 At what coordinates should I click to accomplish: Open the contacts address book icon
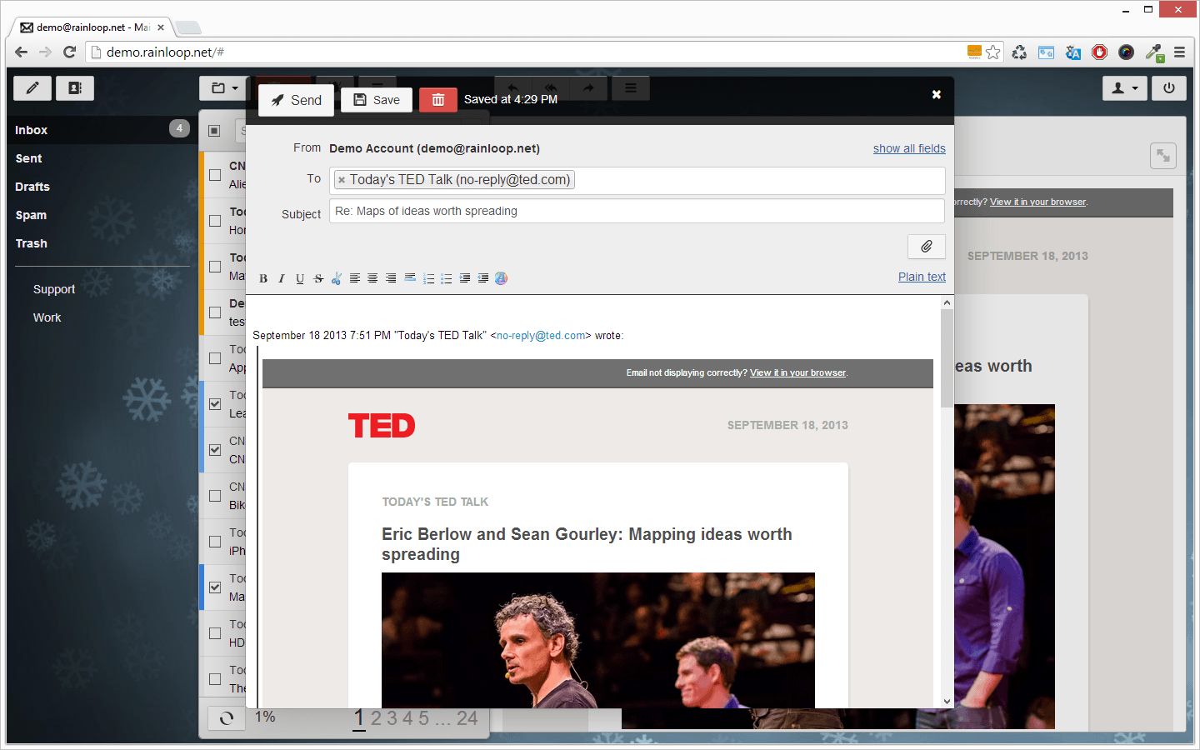coord(75,88)
